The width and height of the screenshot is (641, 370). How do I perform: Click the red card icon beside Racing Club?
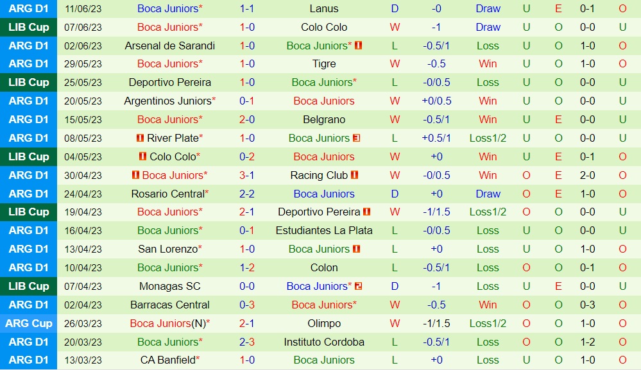tap(354, 175)
